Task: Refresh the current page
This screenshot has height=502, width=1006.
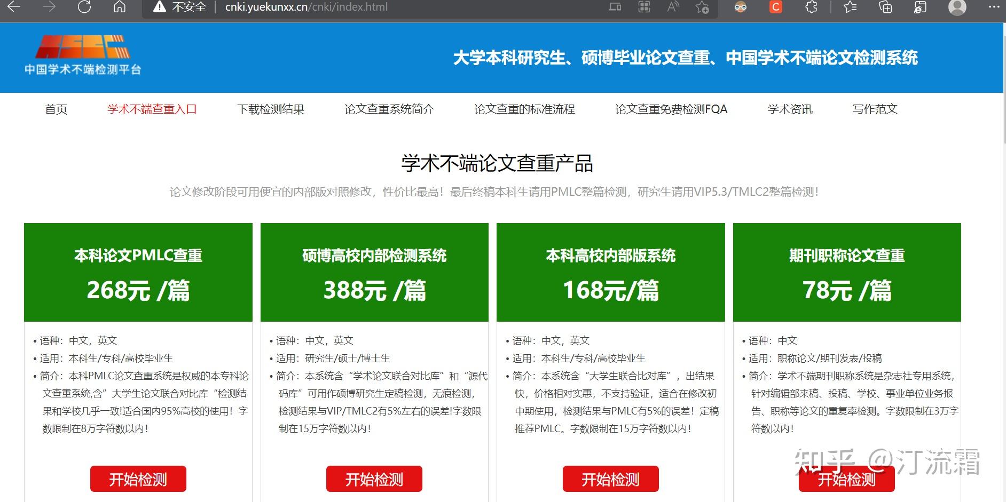Action: tap(84, 8)
